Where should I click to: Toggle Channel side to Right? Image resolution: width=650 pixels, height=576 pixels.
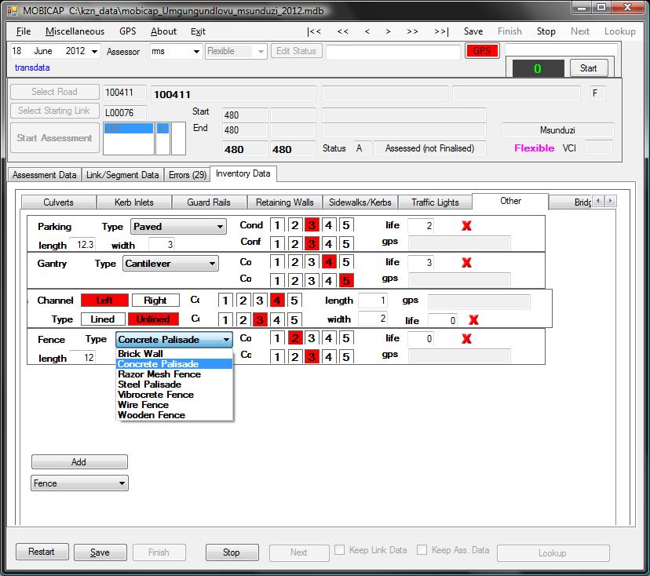(x=155, y=301)
